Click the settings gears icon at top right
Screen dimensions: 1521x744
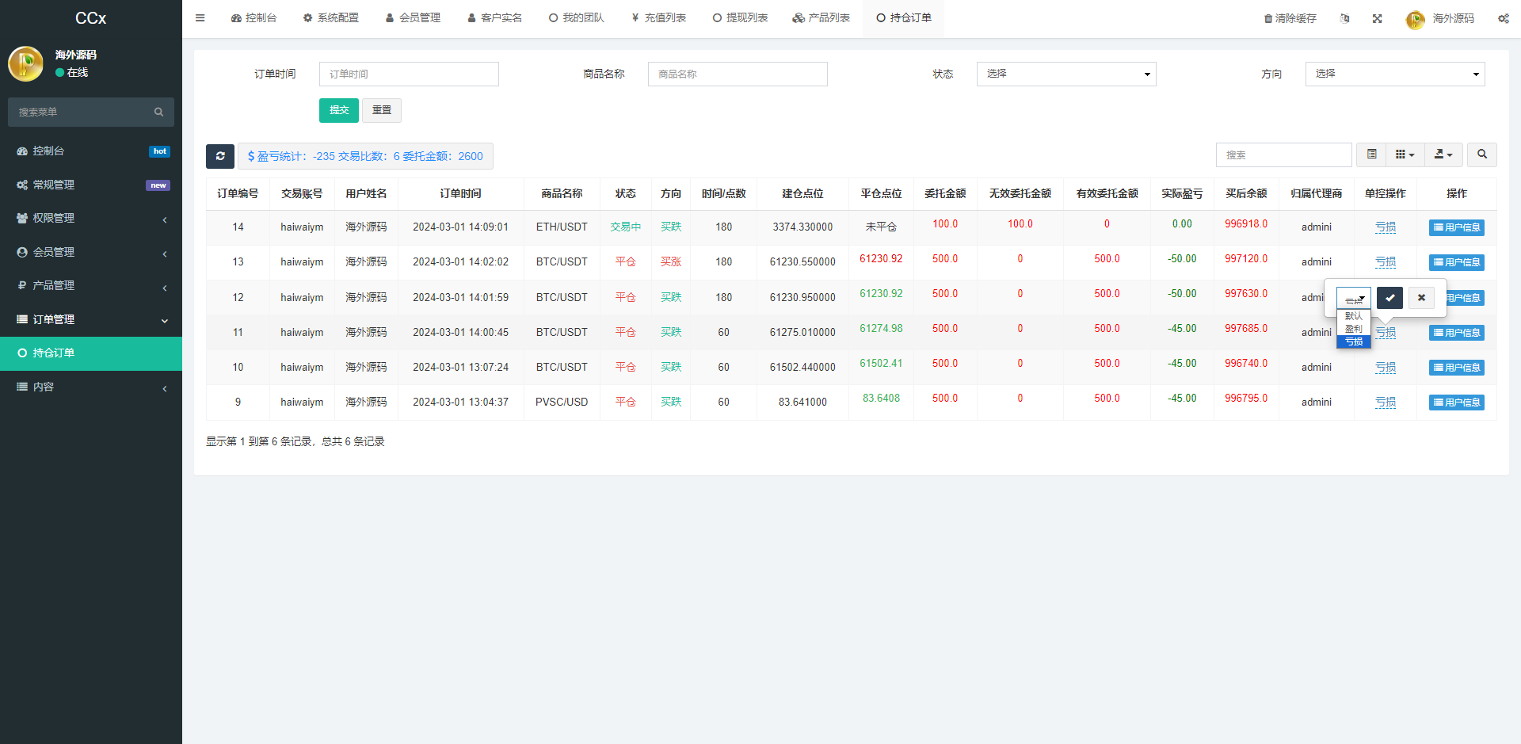click(1503, 18)
